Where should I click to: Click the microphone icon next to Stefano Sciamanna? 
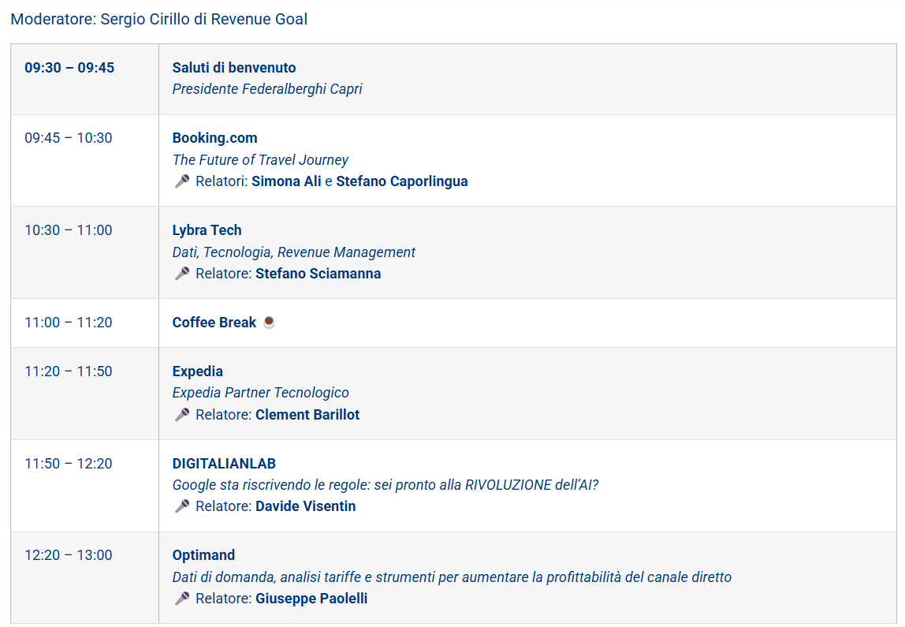coord(182,274)
